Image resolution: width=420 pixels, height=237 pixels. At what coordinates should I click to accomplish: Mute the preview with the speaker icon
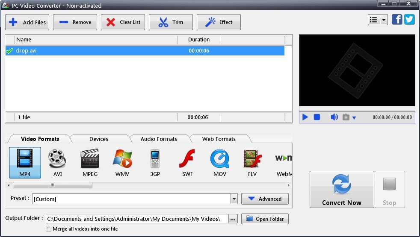(334, 117)
